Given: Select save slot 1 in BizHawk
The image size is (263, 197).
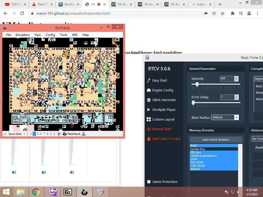Looking at the screenshot, I should [24, 134].
